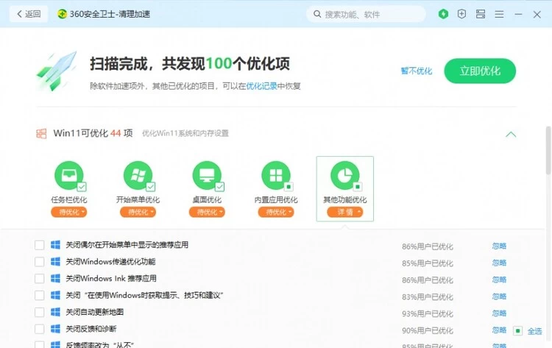
Task: Select the 内置应用优化 grid icon
Action: click(x=276, y=175)
